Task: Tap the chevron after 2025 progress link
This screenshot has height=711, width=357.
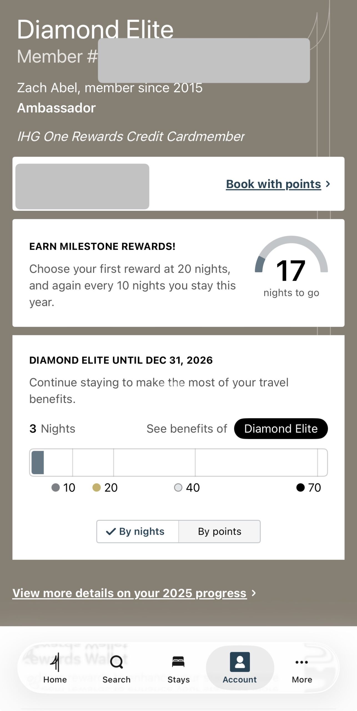Action: 253,593
